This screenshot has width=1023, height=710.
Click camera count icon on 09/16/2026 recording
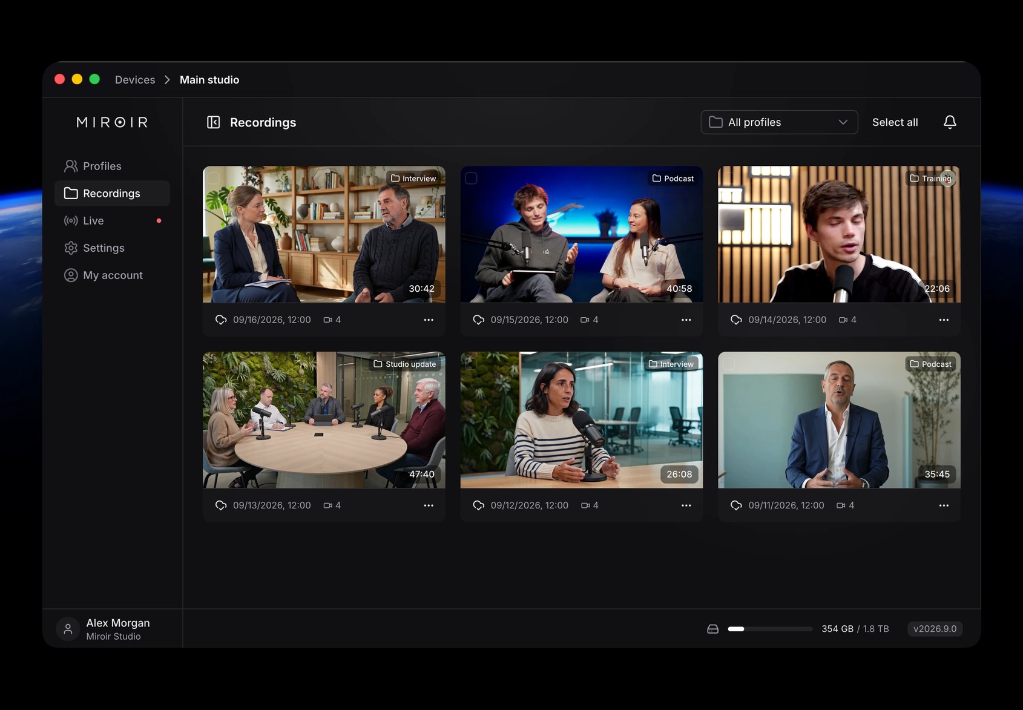pyautogui.click(x=327, y=320)
